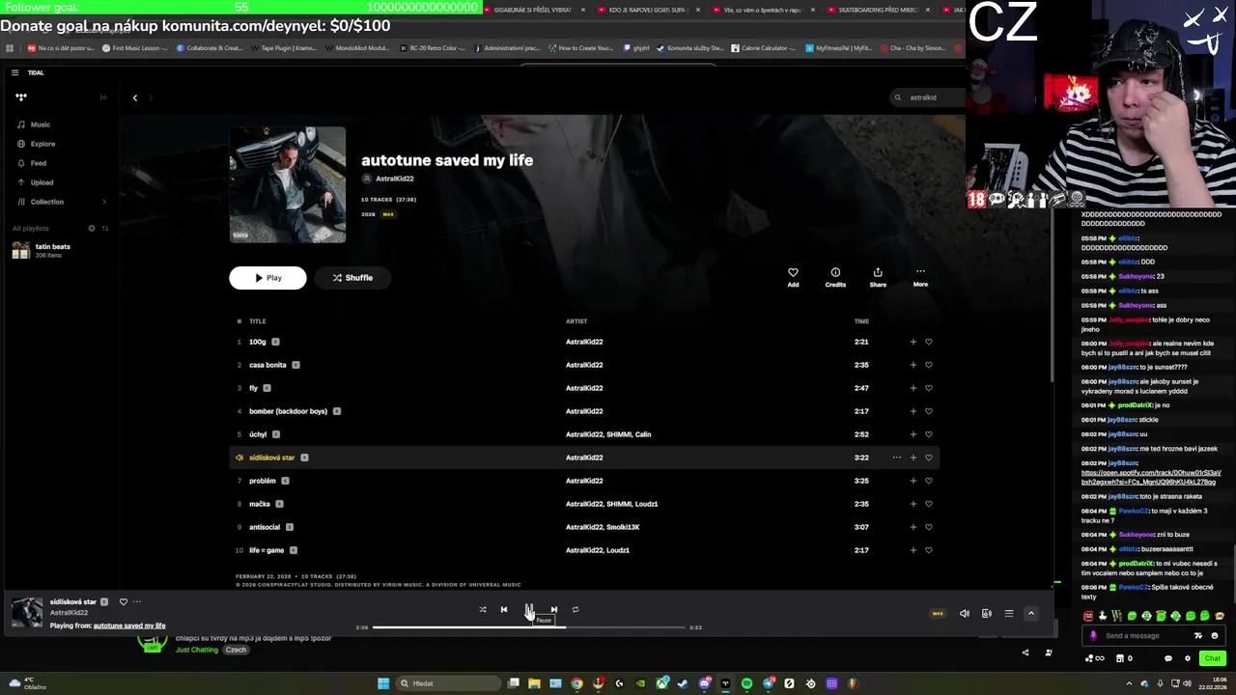Open AstralKid22 artist link under album title
Viewport: 1236px width, 695px height.
point(395,179)
